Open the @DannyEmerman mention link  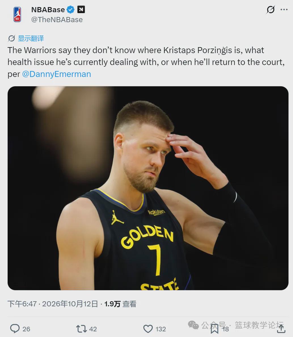click(56, 74)
